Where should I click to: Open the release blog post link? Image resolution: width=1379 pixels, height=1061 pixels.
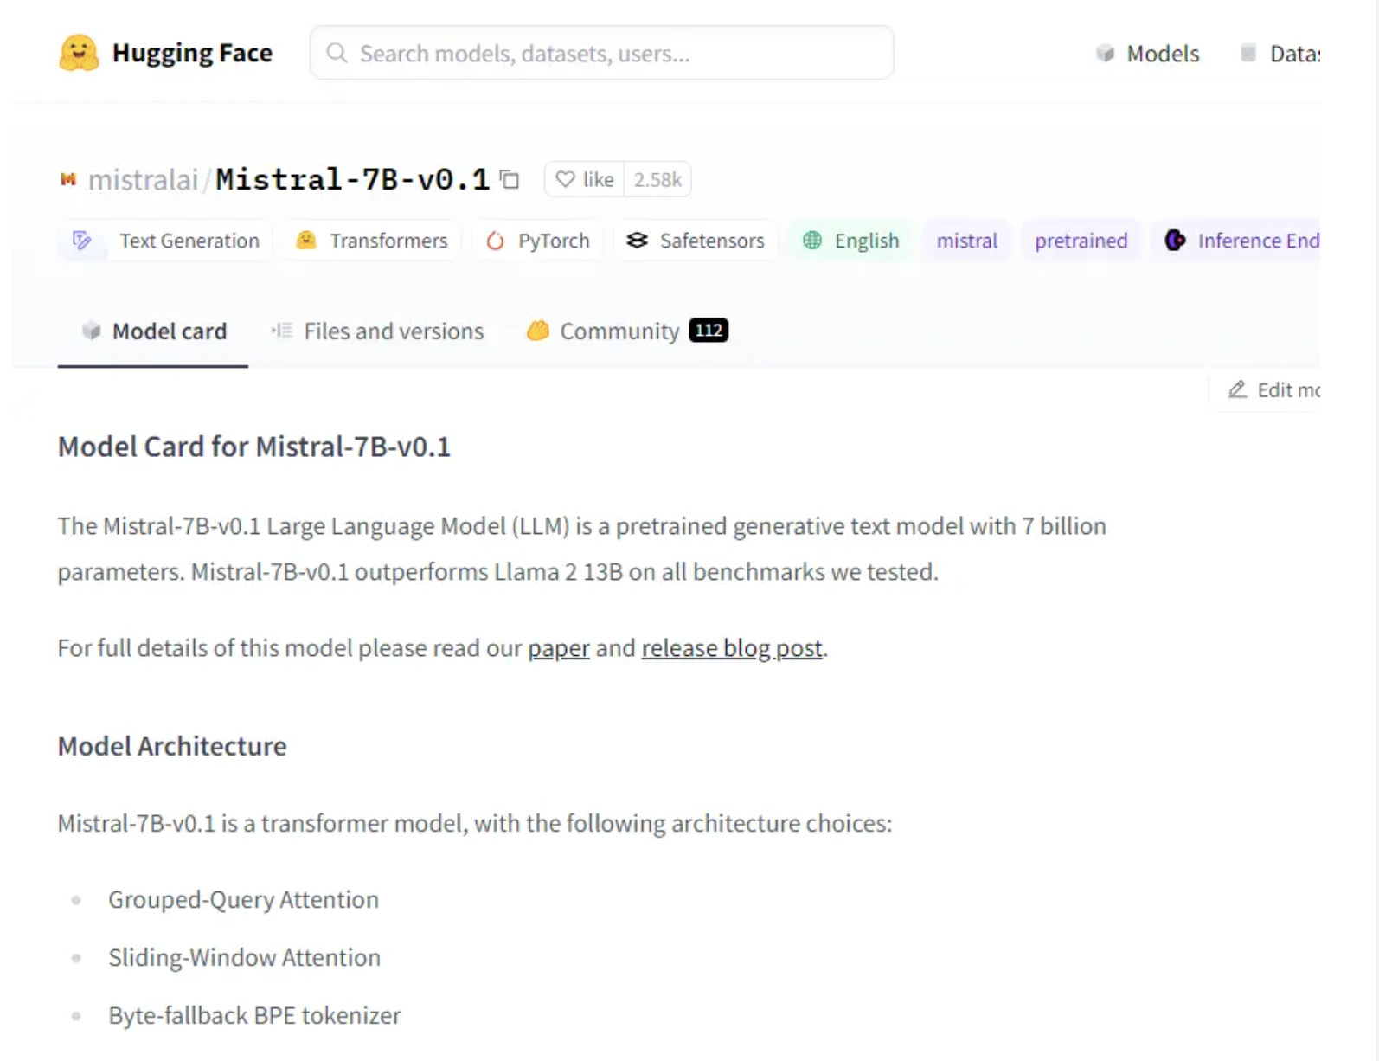coord(732,648)
